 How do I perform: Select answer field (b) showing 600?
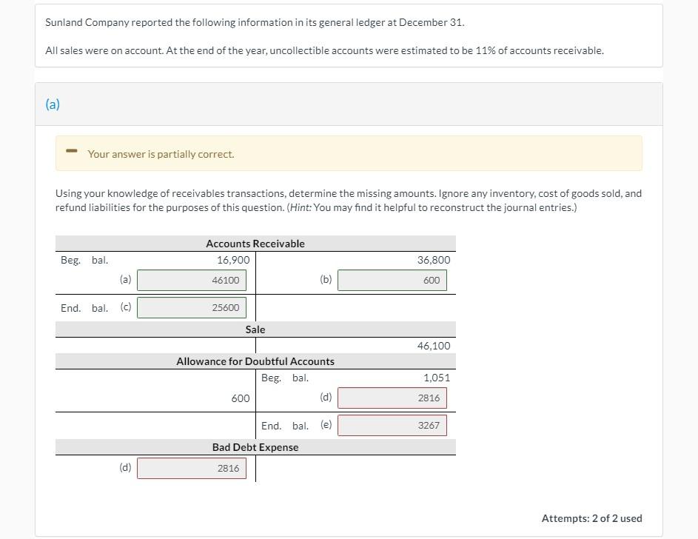[x=392, y=280]
